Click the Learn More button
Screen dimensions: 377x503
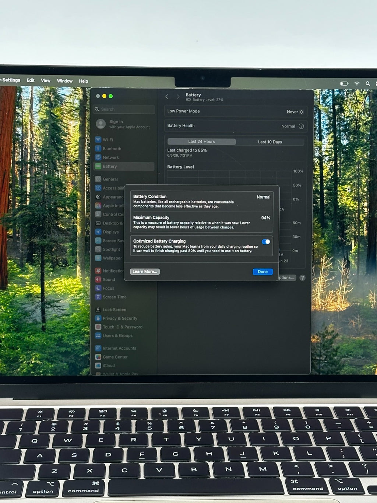[x=145, y=272]
